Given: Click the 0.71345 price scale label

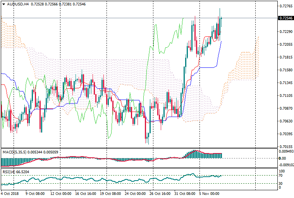Looking at the screenshot, I should (285, 83).
